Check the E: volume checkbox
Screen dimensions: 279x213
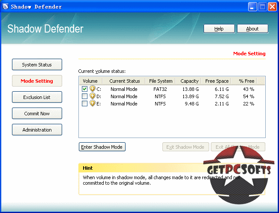click(85, 104)
